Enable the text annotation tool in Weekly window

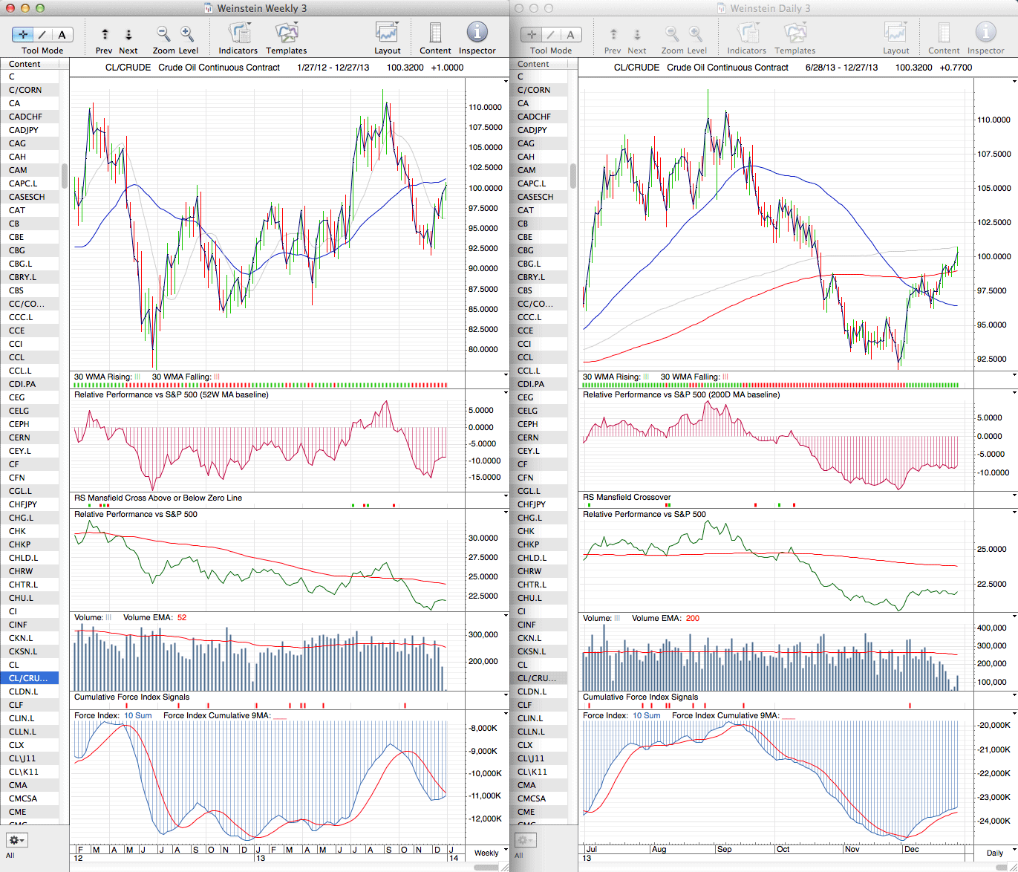(x=62, y=34)
